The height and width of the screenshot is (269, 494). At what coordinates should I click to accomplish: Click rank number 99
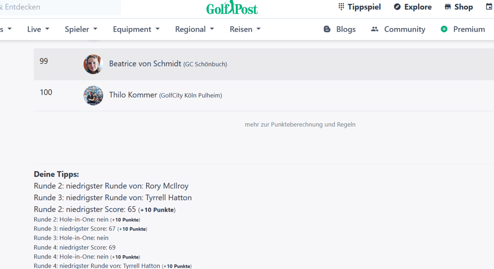(x=44, y=61)
